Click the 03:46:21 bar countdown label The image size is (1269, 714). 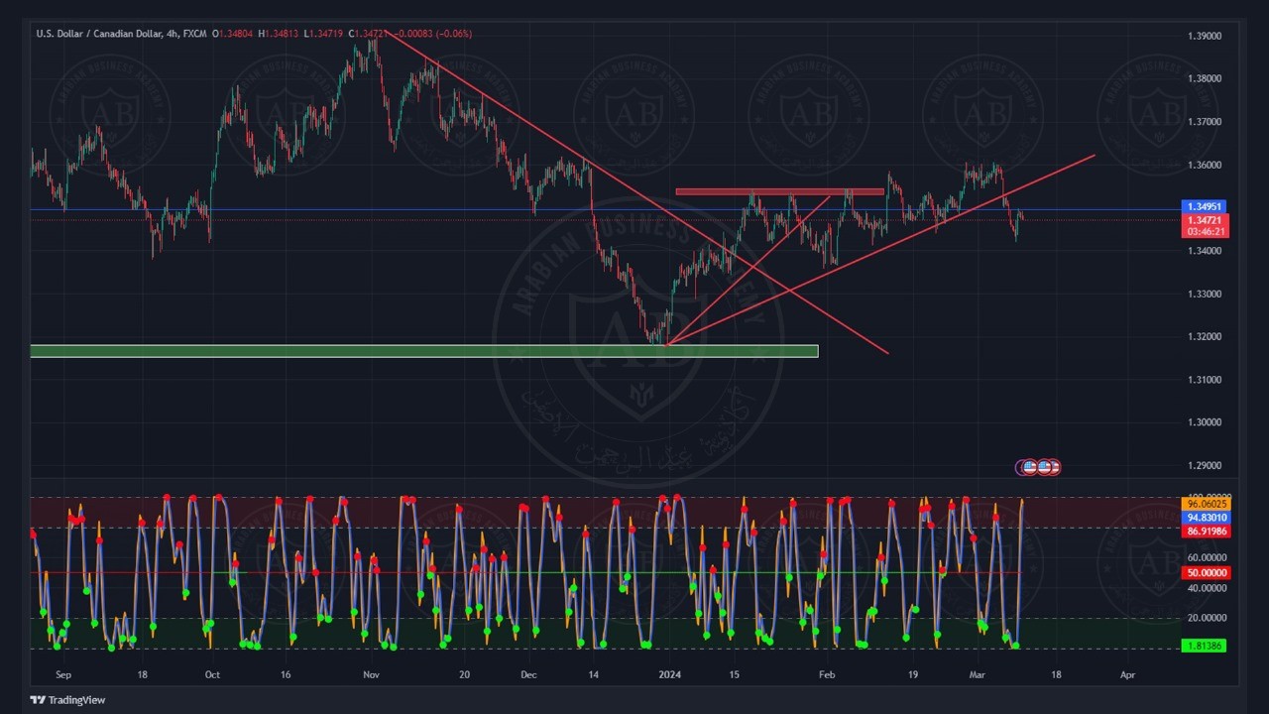[1206, 232]
